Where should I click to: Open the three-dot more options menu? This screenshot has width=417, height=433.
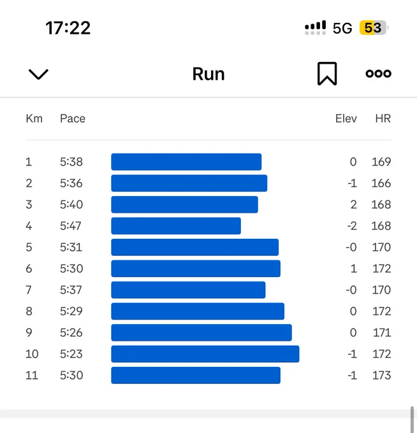(378, 73)
